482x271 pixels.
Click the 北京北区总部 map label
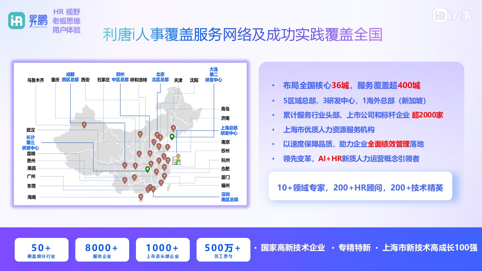(x=160, y=77)
